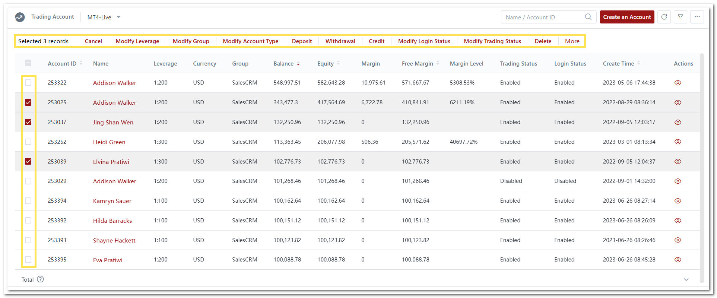The image size is (717, 298).
Task: View account 253322 via eye icon
Action: [678, 83]
